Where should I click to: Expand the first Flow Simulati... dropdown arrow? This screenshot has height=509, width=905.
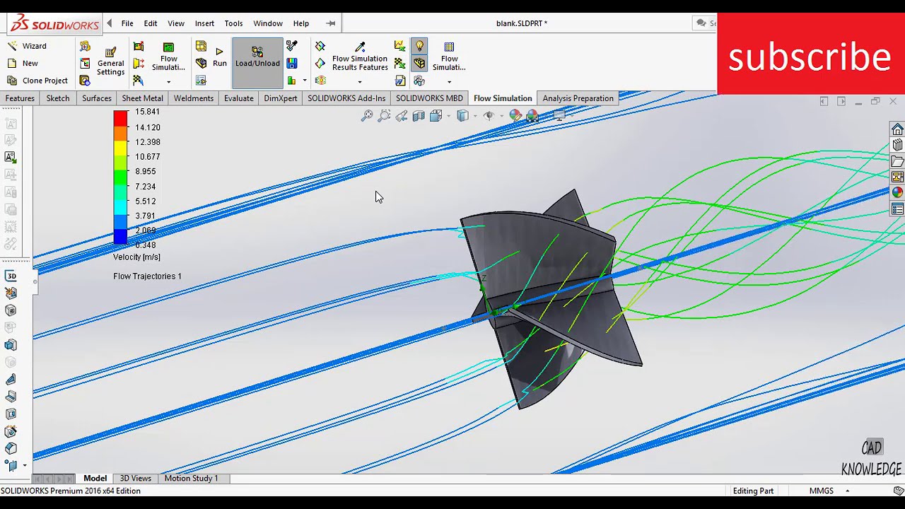point(168,82)
